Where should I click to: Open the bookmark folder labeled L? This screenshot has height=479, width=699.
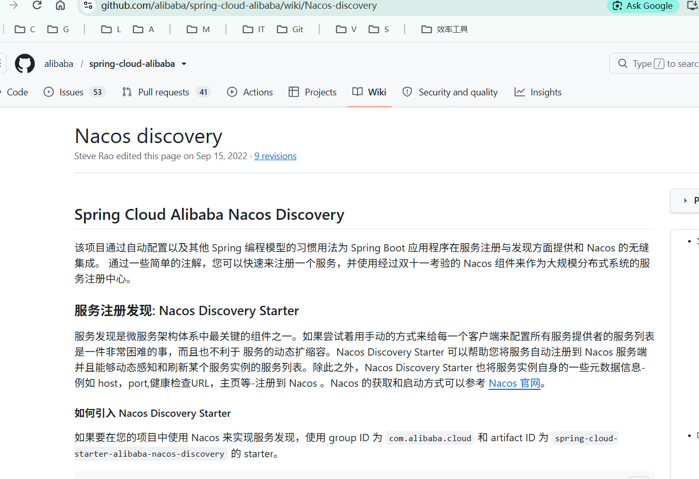pyautogui.click(x=111, y=29)
